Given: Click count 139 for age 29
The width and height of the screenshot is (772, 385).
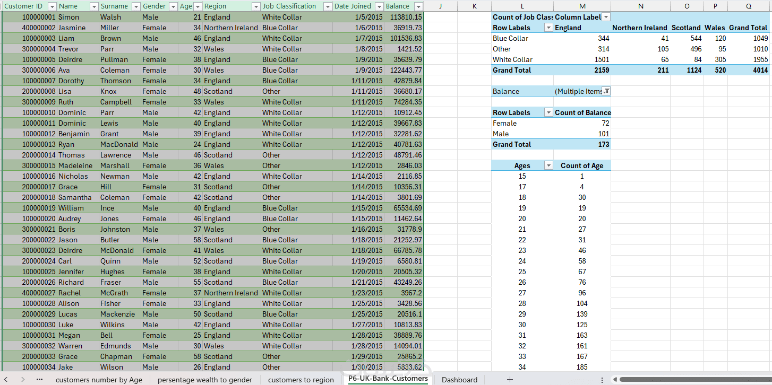Looking at the screenshot, I should 582,314.
